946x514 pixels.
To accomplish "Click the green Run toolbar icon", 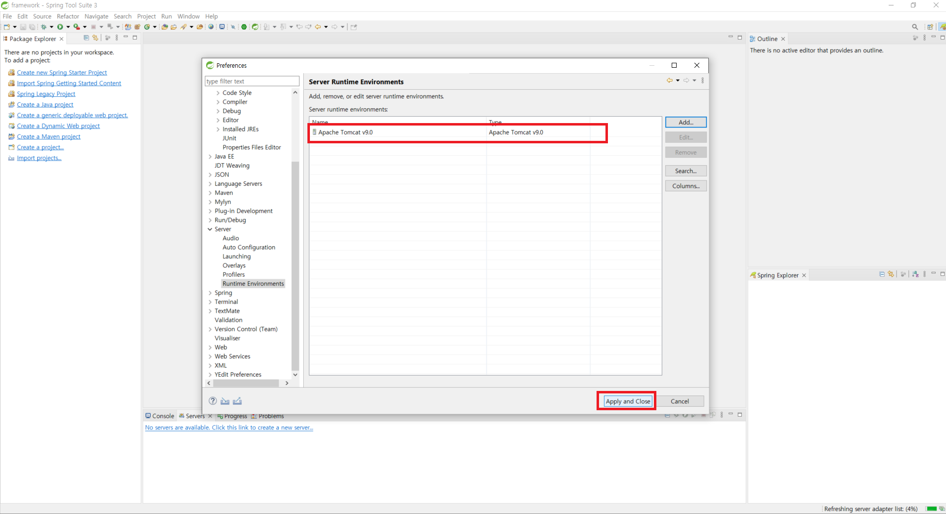I will click(x=60, y=27).
